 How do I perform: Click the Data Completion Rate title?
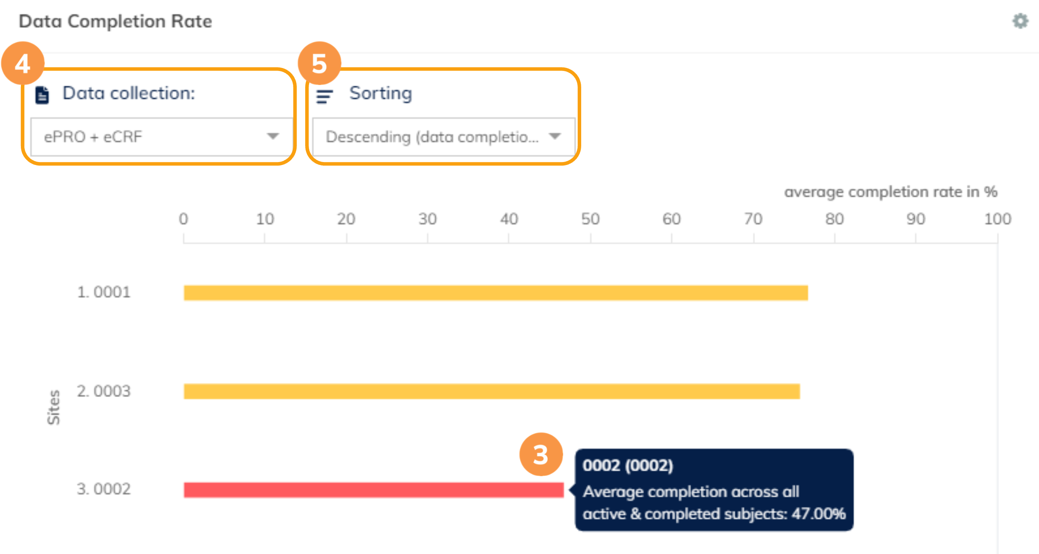tap(115, 21)
